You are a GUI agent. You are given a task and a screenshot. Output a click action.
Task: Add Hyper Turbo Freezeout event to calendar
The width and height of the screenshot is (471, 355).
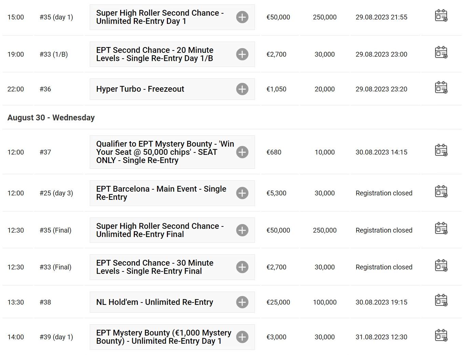441,87
